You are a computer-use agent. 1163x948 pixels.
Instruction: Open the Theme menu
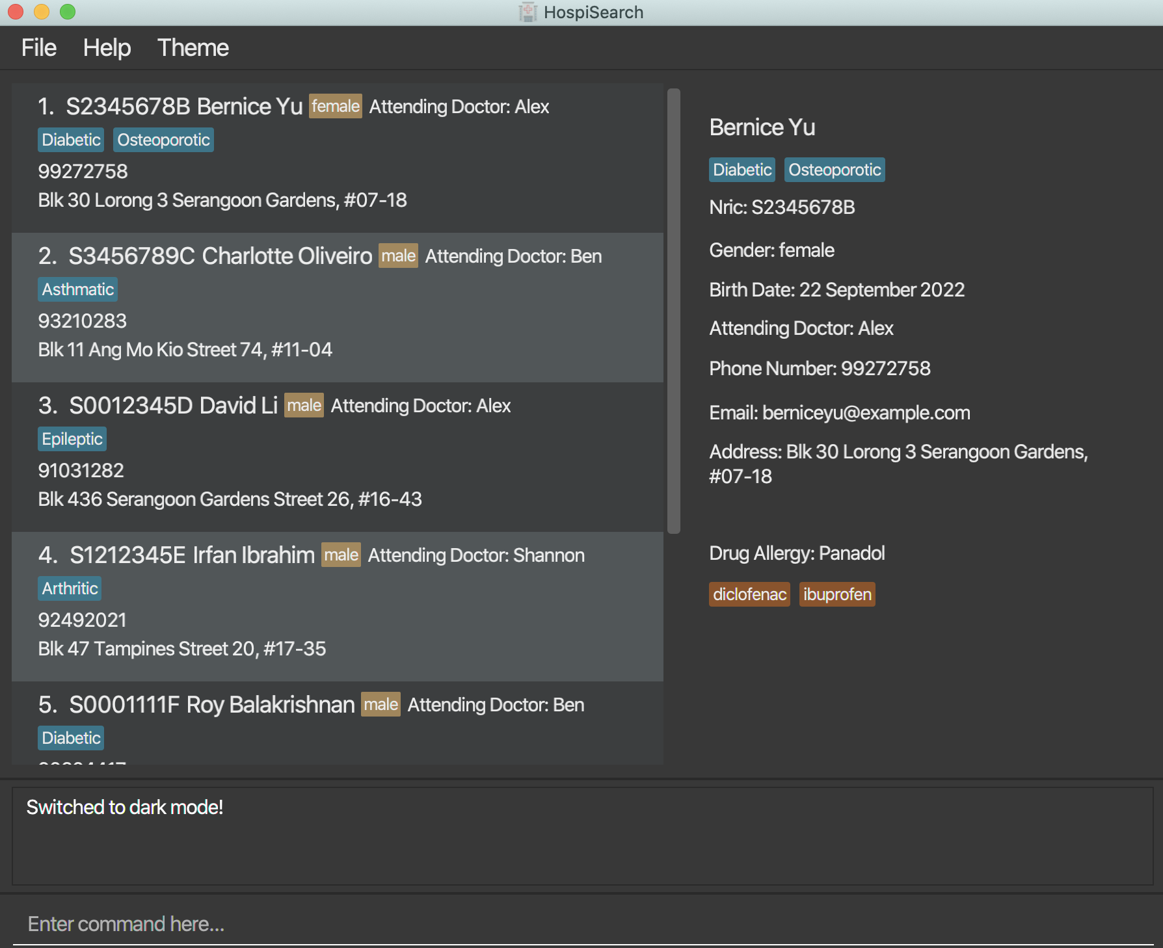tap(193, 47)
